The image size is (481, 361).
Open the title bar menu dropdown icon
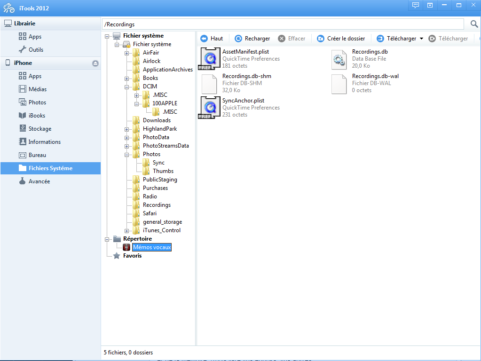(x=430, y=5)
